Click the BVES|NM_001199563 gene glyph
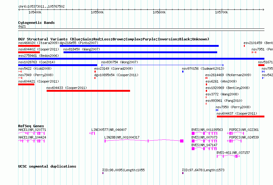This screenshot has height=185, width=273. tap(204, 133)
